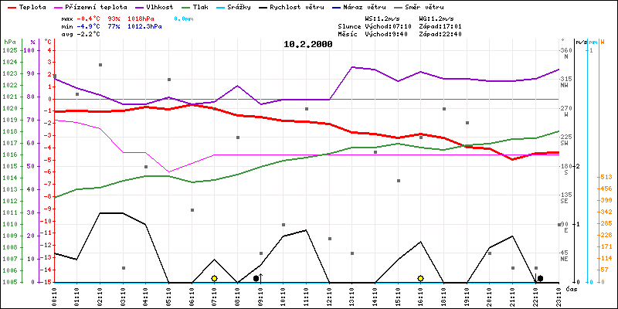618x309 pixels.
Task: Click the up arrow beside the moonrise marker
Action: coord(261,277)
